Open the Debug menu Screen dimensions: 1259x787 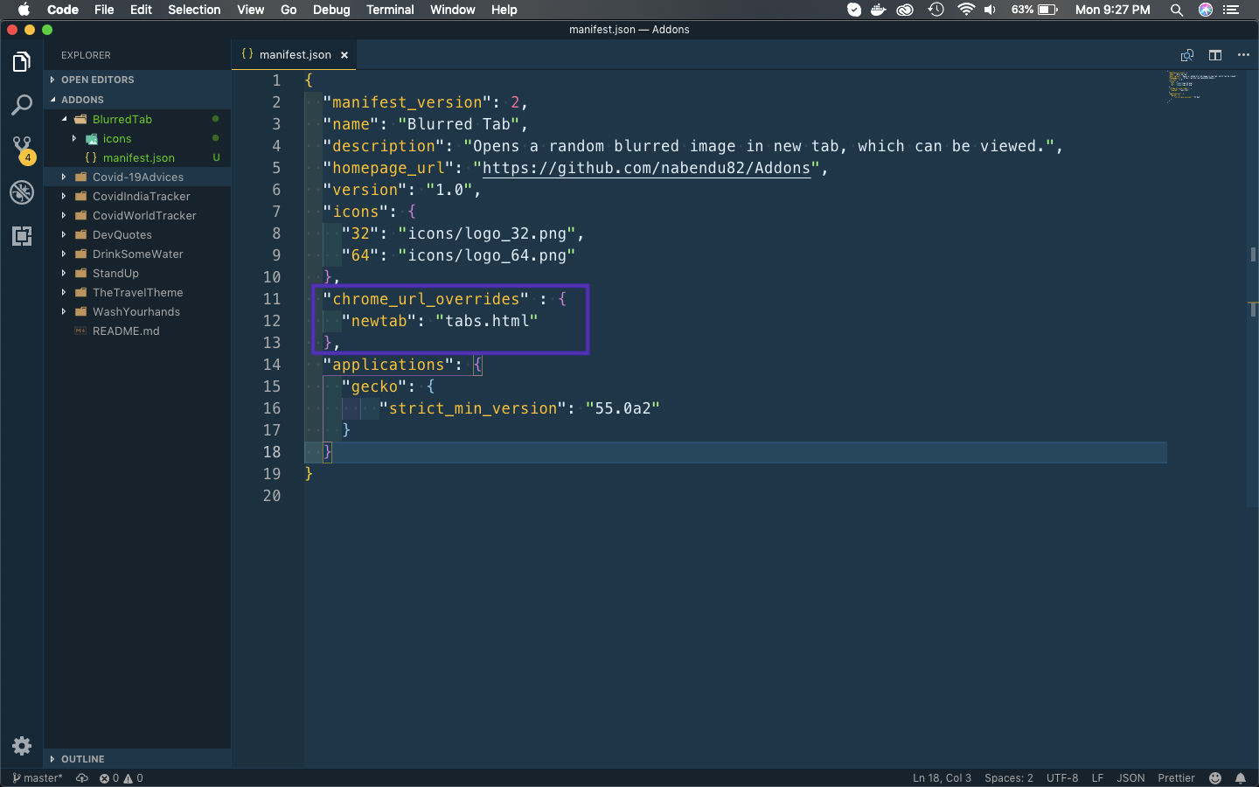331,10
